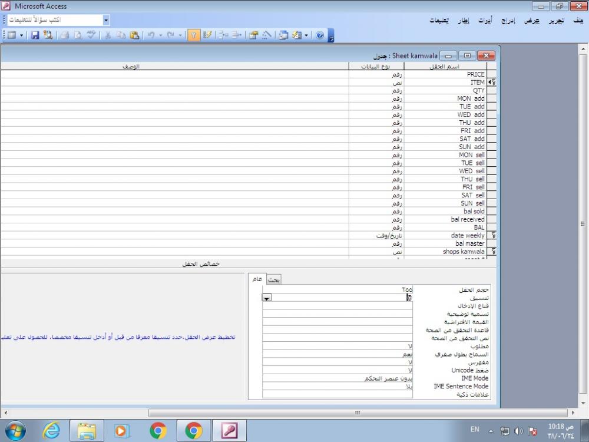Click the حجم الحقل field size value 255
The height and width of the screenshot is (442, 589).
[x=337, y=289]
